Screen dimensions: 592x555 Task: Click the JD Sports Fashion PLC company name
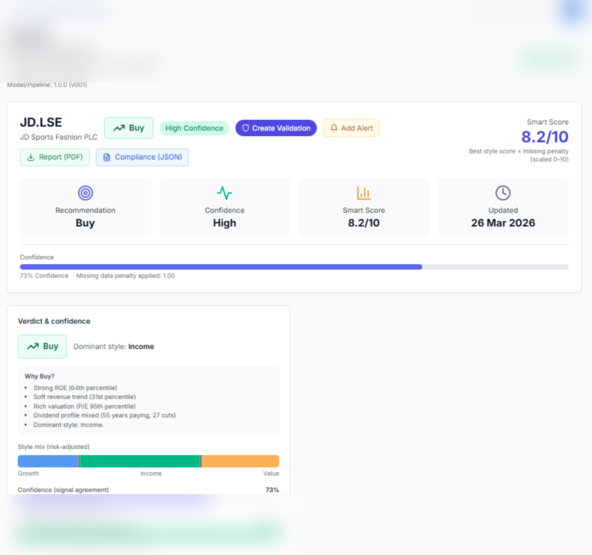(x=59, y=137)
